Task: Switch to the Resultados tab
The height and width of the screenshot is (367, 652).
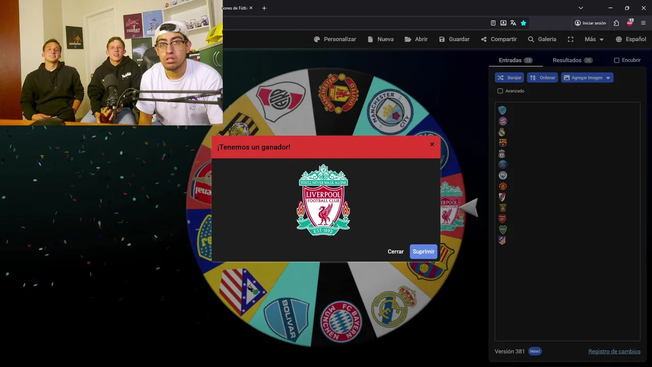Action: coord(573,60)
